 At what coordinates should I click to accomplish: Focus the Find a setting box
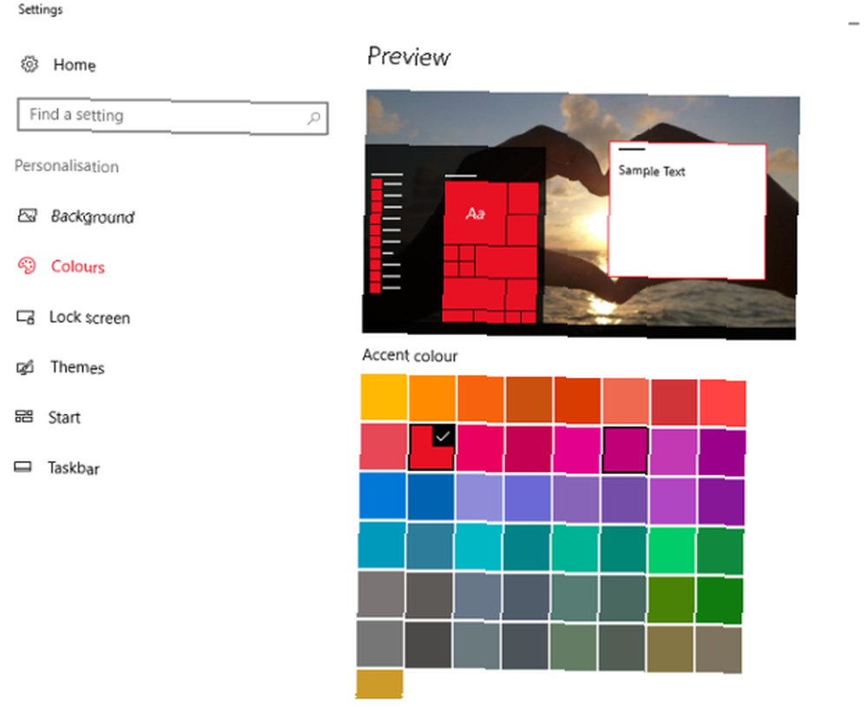point(173,117)
